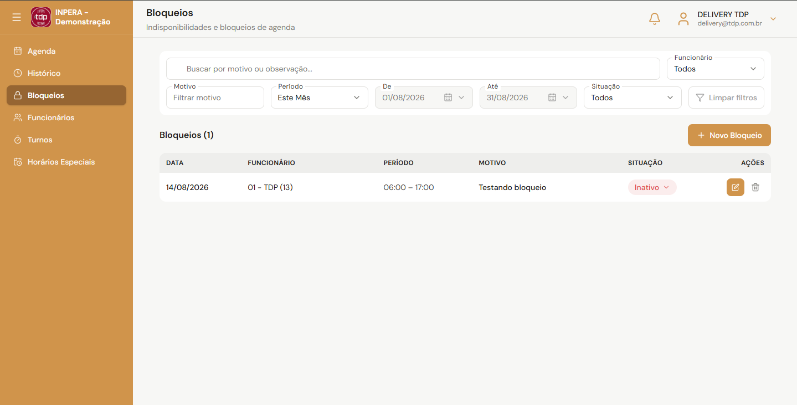
Task: Open the Situação Todos filter dropdown
Action: (x=633, y=98)
